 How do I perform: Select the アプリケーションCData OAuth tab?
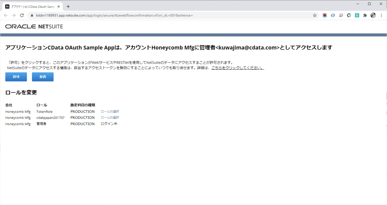(33, 6)
